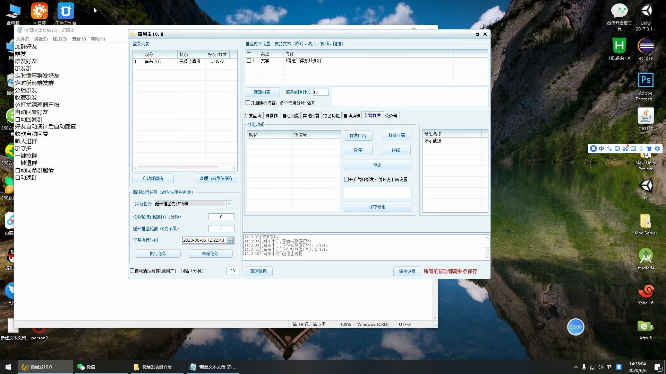Switch to the 自动回复 tab
This screenshot has height=374, width=666.
(x=291, y=116)
